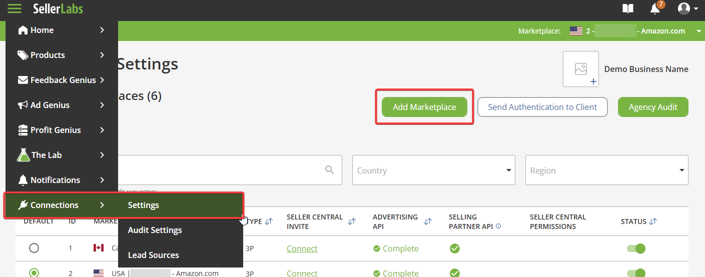Viewport: 705px width, 277px height.
Task: Click the Ad Genius megaphone icon
Action: click(x=23, y=105)
